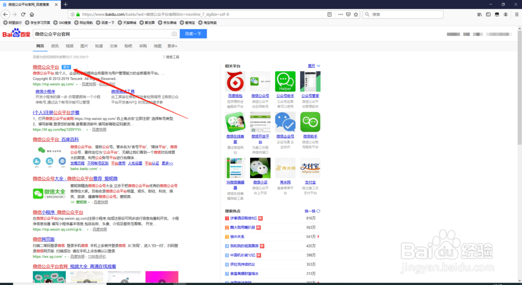Click the 淘宝特卖 bookmark

(x=207, y=22)
